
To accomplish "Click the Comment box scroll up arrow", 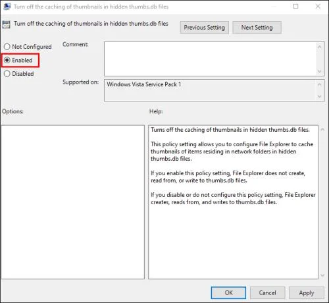I will 320,47.
